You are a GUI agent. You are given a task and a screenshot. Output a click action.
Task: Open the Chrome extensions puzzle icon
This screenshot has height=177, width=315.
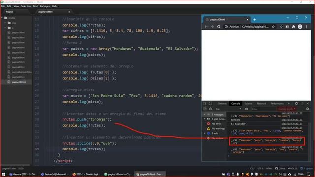(x=293, y=26)
